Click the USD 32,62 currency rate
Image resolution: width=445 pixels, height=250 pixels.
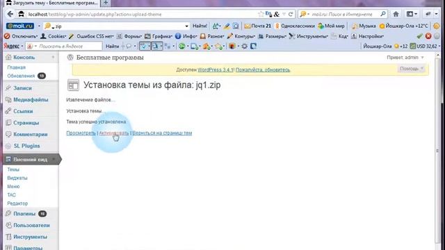pyautogui.click(x=424, y=47)
